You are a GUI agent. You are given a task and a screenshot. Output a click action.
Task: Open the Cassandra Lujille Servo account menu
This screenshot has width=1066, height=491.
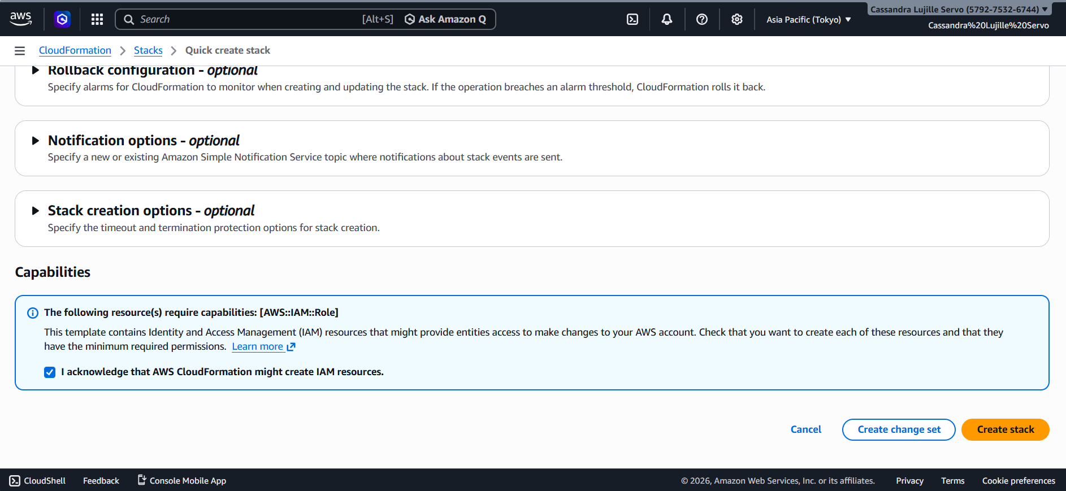point(959,9)
